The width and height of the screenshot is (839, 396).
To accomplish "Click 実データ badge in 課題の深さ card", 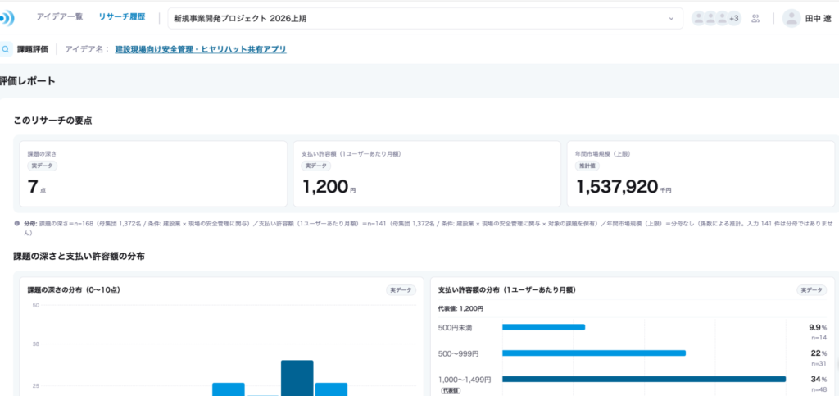I will (x=43, y=166).
